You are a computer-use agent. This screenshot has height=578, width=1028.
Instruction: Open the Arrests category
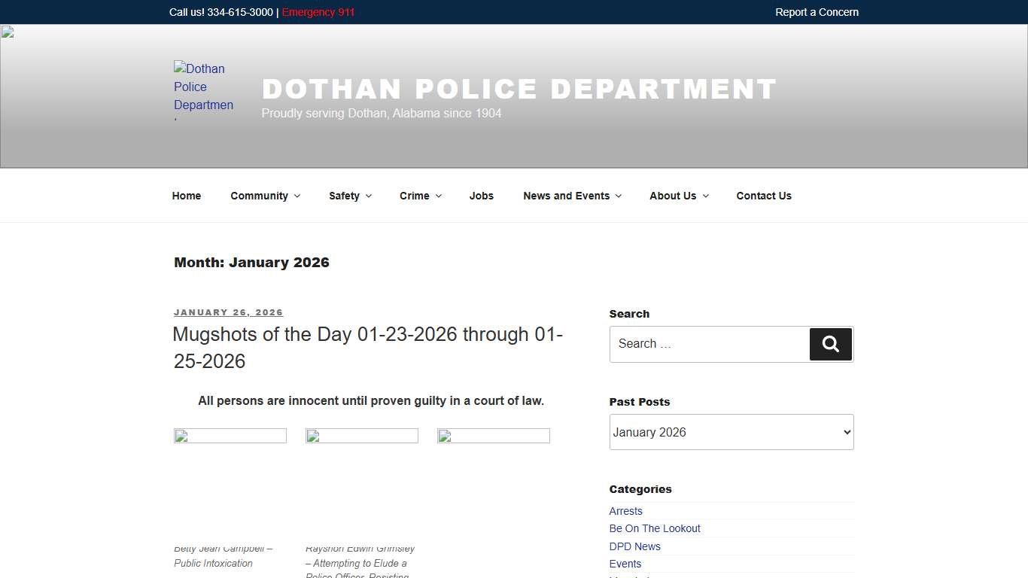pyautogui.click(x=625, y=511)
